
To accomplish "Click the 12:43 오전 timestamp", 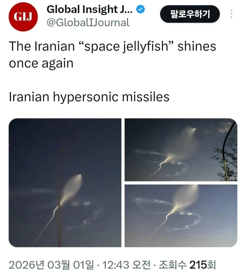I will coord(126,265).
